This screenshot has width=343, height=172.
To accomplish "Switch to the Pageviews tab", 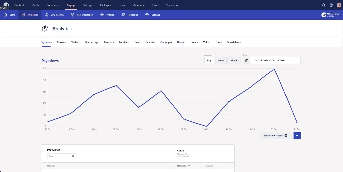I will [46, 42].
